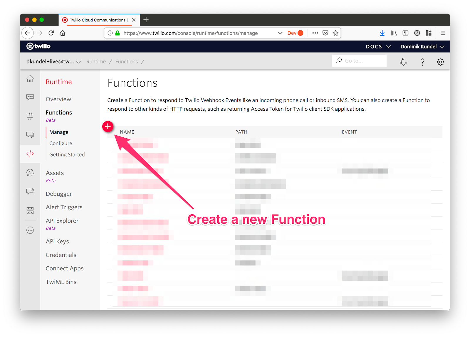Open Assets in Runtime menu
This screenshot has width=470, height=337.
(55, 173)
